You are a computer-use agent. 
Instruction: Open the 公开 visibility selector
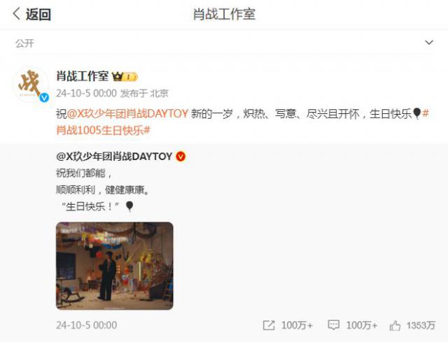[24, 43]
